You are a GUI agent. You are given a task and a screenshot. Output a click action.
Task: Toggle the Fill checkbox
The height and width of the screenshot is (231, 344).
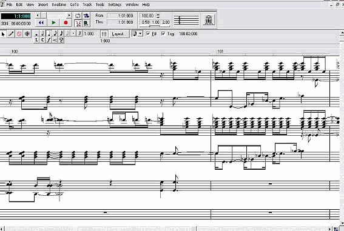coord(148,33)
